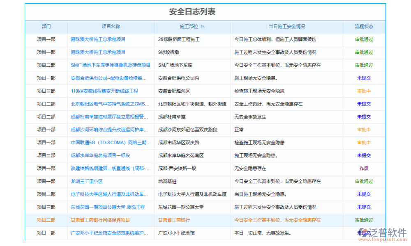Open the SM广场地下车库更换摄像机及硬盘项目 link
Image resolution: width=411 pixels, height=246 pixels.
coord(109,65)
